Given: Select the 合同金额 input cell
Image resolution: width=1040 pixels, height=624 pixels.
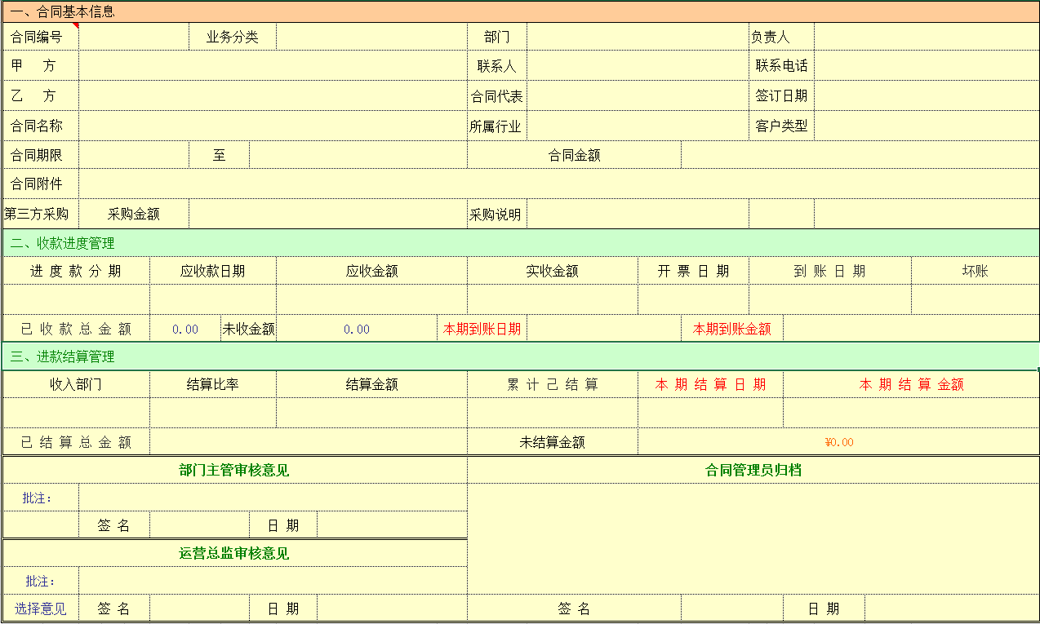Looking at the screenshot, I should point(860,155).
